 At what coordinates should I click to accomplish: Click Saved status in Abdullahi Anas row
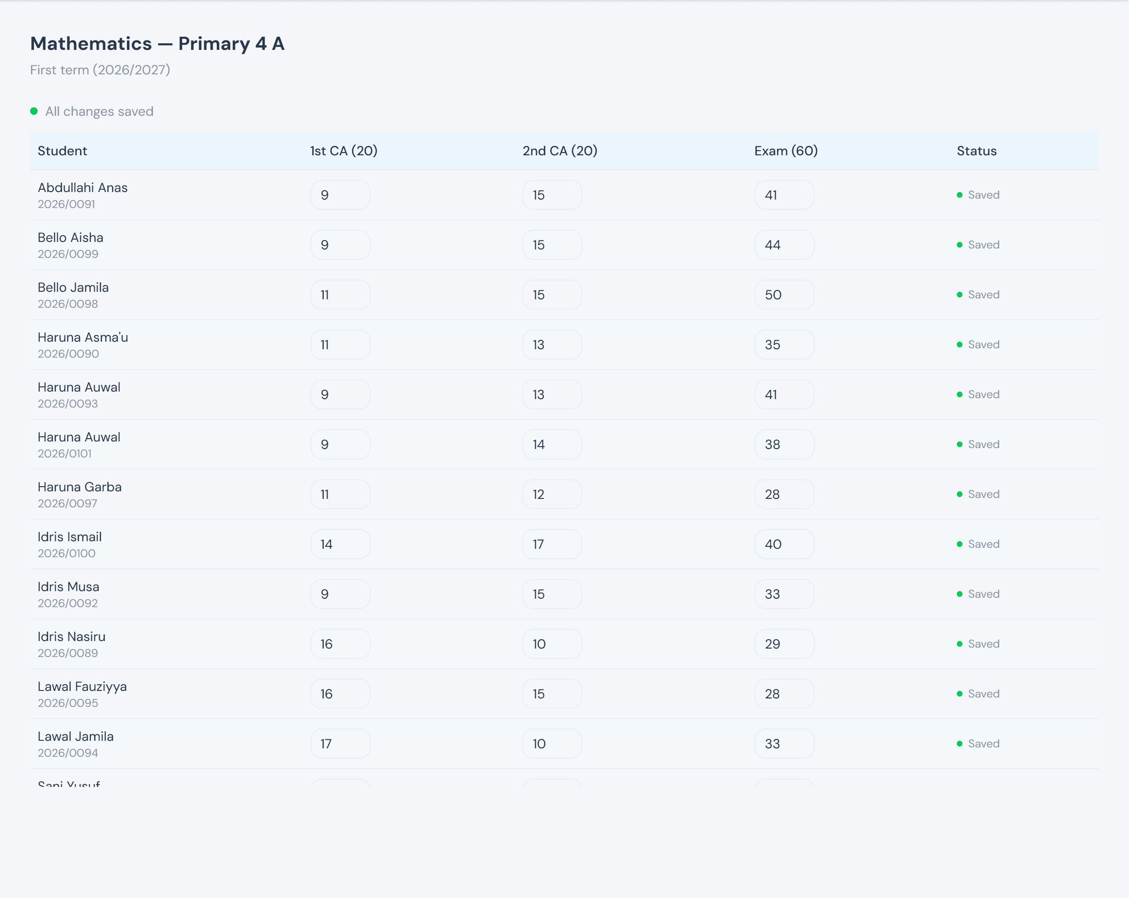pos(978,195)
